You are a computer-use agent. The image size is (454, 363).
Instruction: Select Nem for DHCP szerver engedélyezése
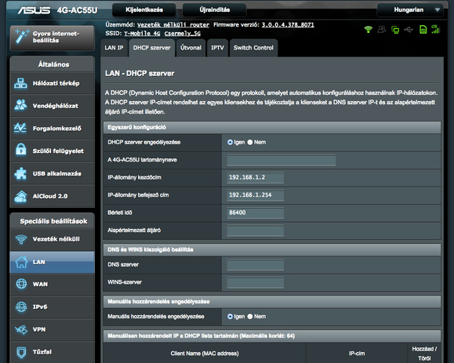[x=250, y=142]
